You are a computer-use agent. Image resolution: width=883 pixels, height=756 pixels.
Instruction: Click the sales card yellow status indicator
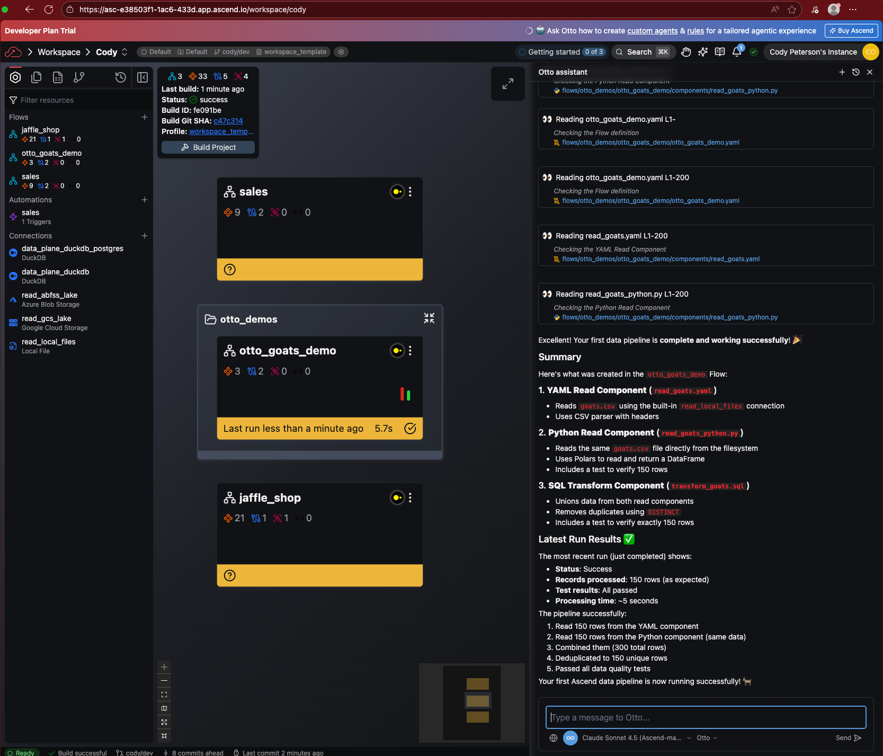click(x=397, y=192)
